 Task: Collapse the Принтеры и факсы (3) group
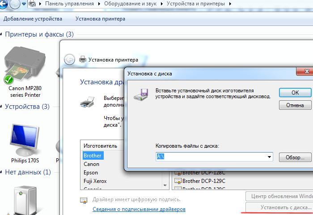(x=1, y=34)
